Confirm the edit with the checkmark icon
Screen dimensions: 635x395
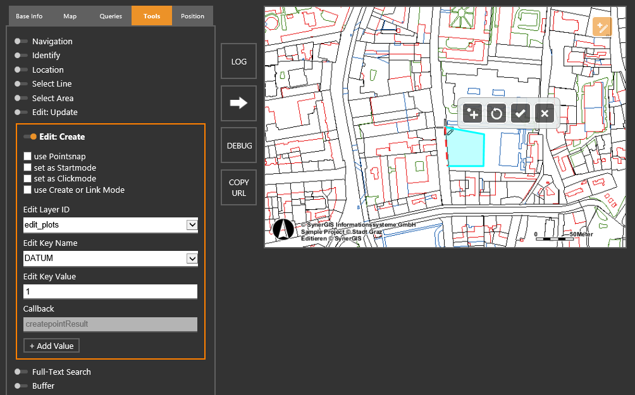(520, 113)
